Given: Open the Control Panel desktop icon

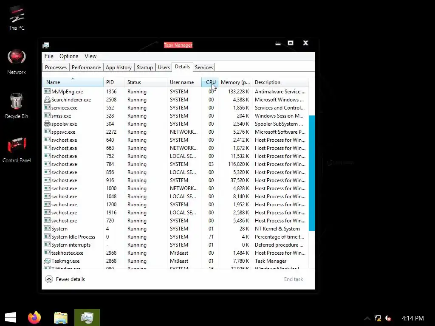Looking at the screenshot, I should click(x=17, y=150).
